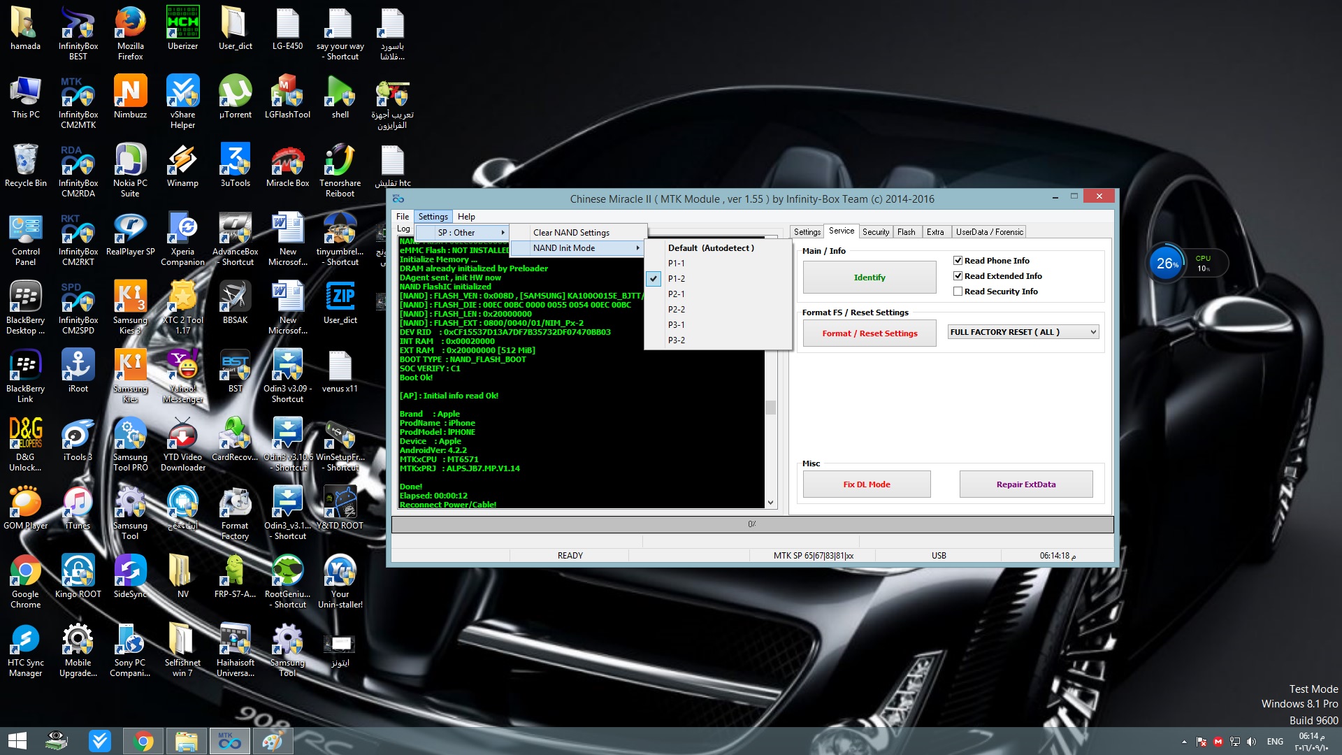Expand the SP : Other submenu
The image size is (1342, 755).
[x=463, y=233]
